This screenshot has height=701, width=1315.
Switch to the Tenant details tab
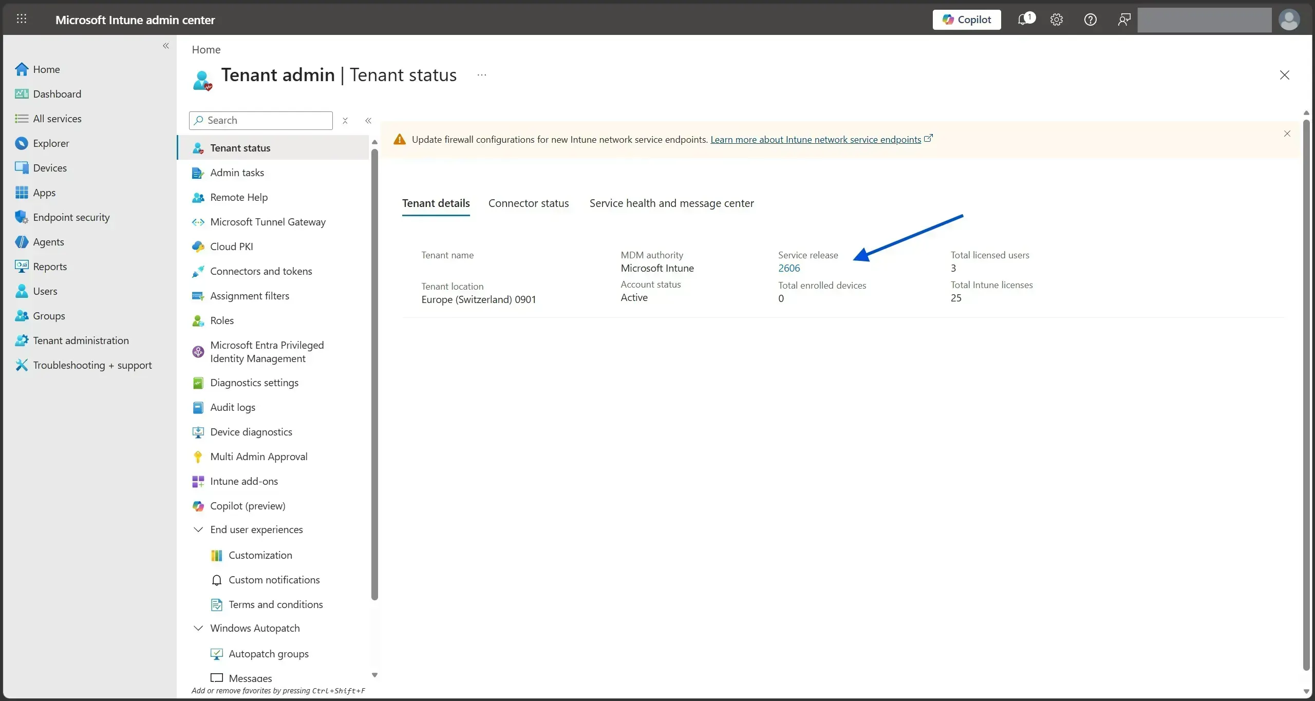click(436, 203)
